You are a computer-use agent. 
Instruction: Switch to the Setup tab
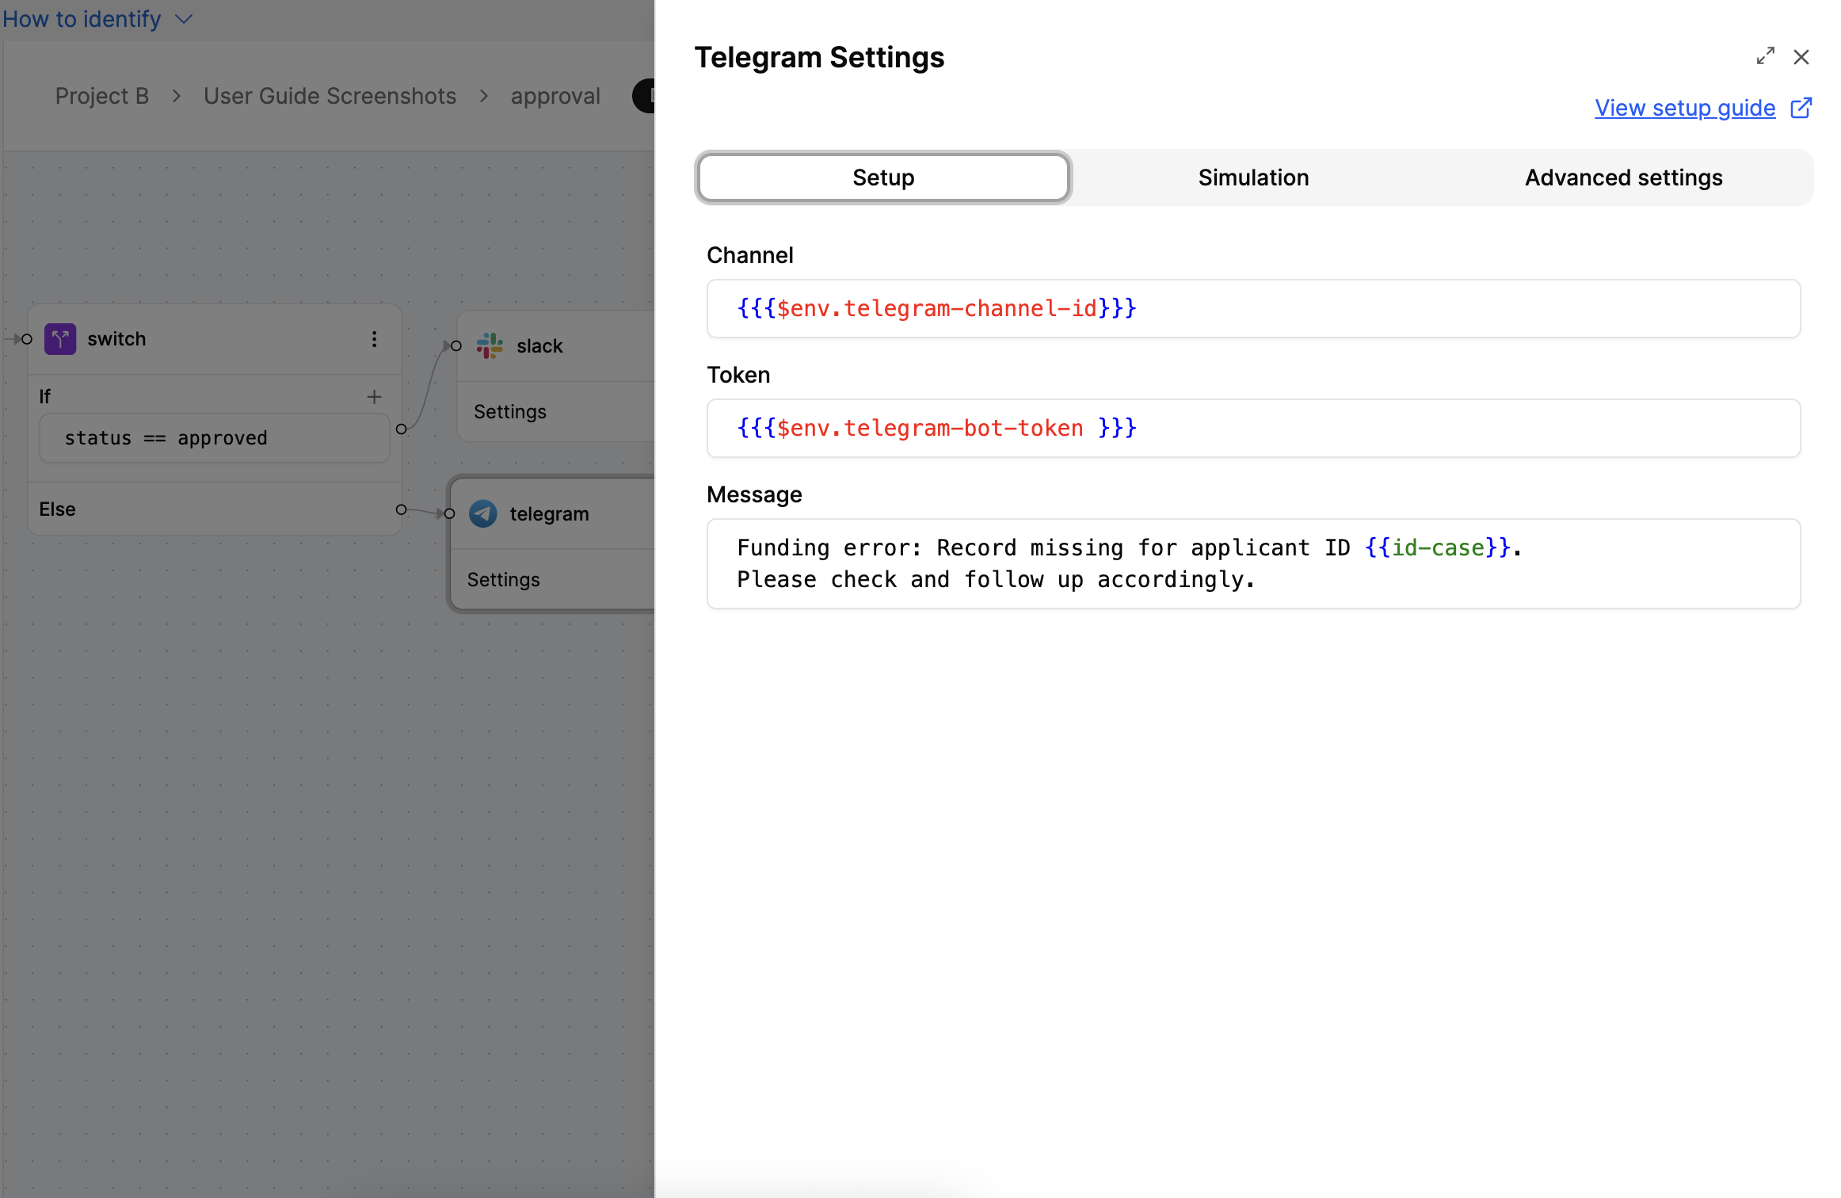tap(883, 177)
